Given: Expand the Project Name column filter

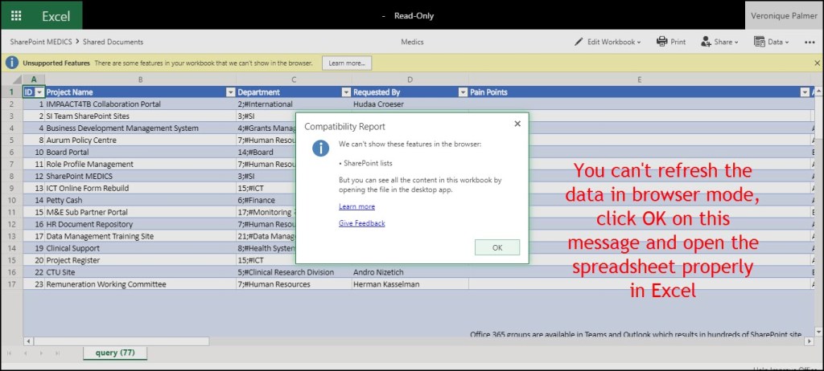Looking at the screenshot, I should pyautogui.click(x=230, y=92).
